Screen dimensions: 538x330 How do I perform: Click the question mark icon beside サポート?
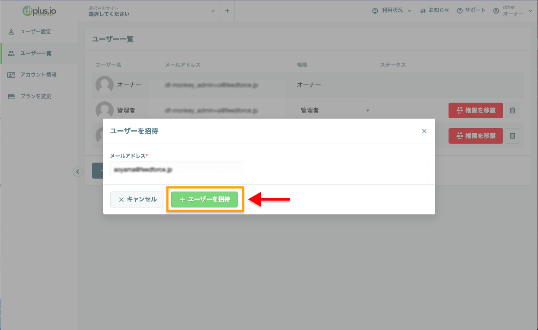pyautogui.click(x=460, y=11)
